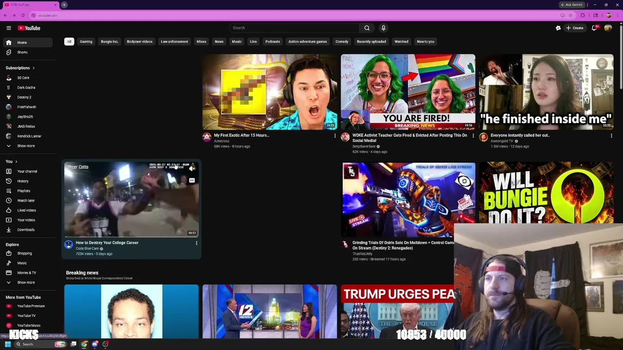Select the Law enforcement filter chip

(x=174, y=41)
